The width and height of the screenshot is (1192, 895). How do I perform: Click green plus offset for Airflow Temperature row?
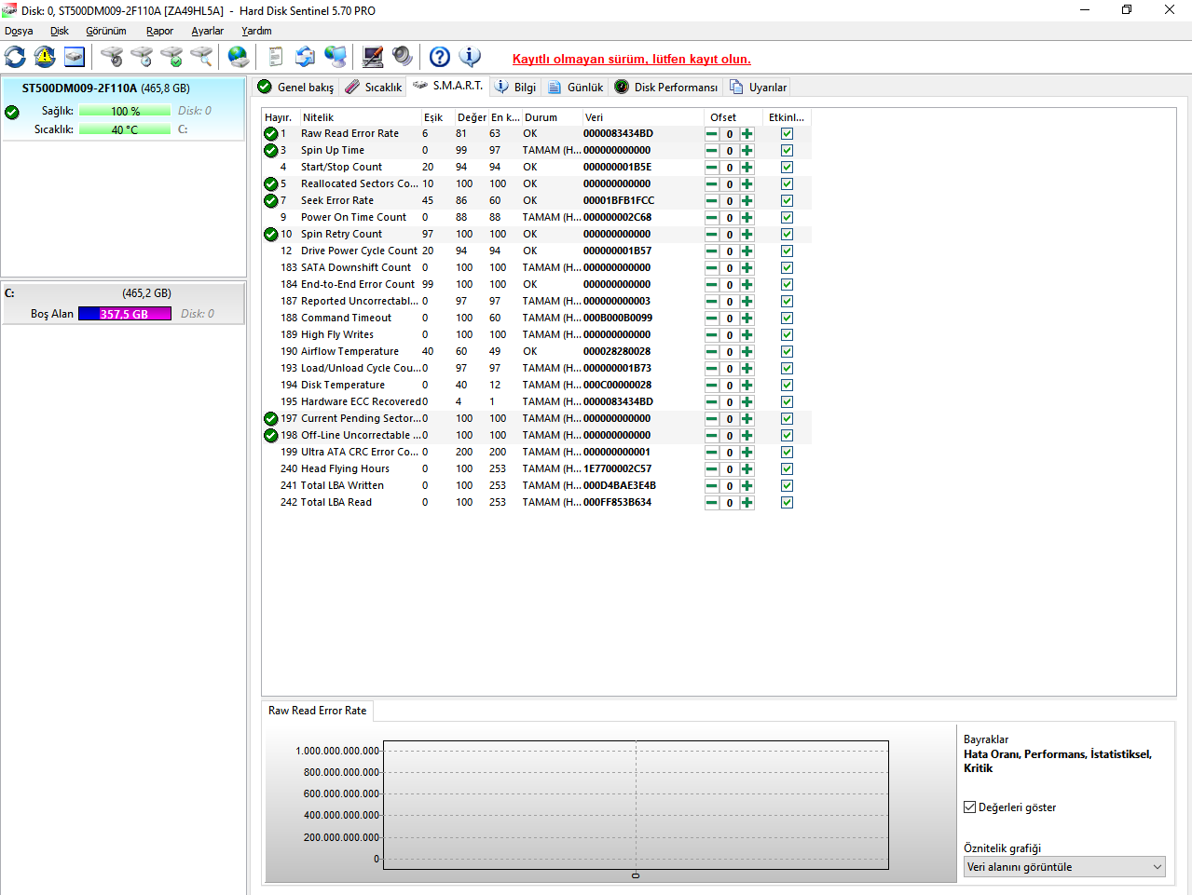(747, 352)
